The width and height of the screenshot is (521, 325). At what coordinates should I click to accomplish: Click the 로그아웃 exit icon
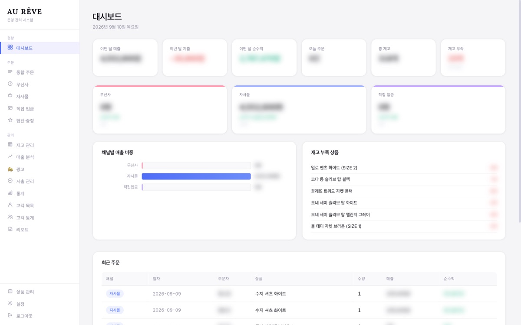10,316
